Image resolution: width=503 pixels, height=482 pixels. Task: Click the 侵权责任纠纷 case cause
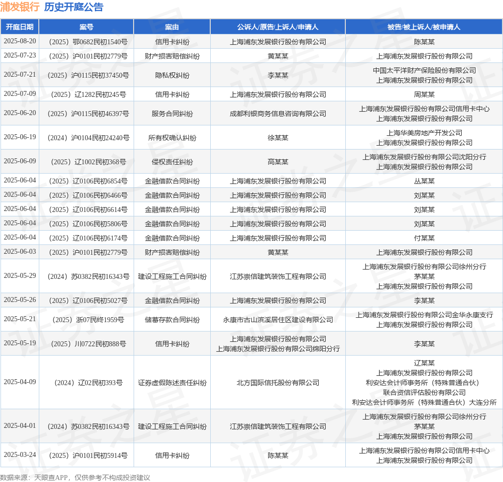coord(172,162)
